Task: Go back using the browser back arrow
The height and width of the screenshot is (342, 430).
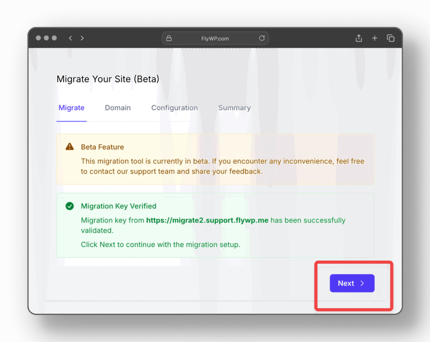Action: point(70,38)
